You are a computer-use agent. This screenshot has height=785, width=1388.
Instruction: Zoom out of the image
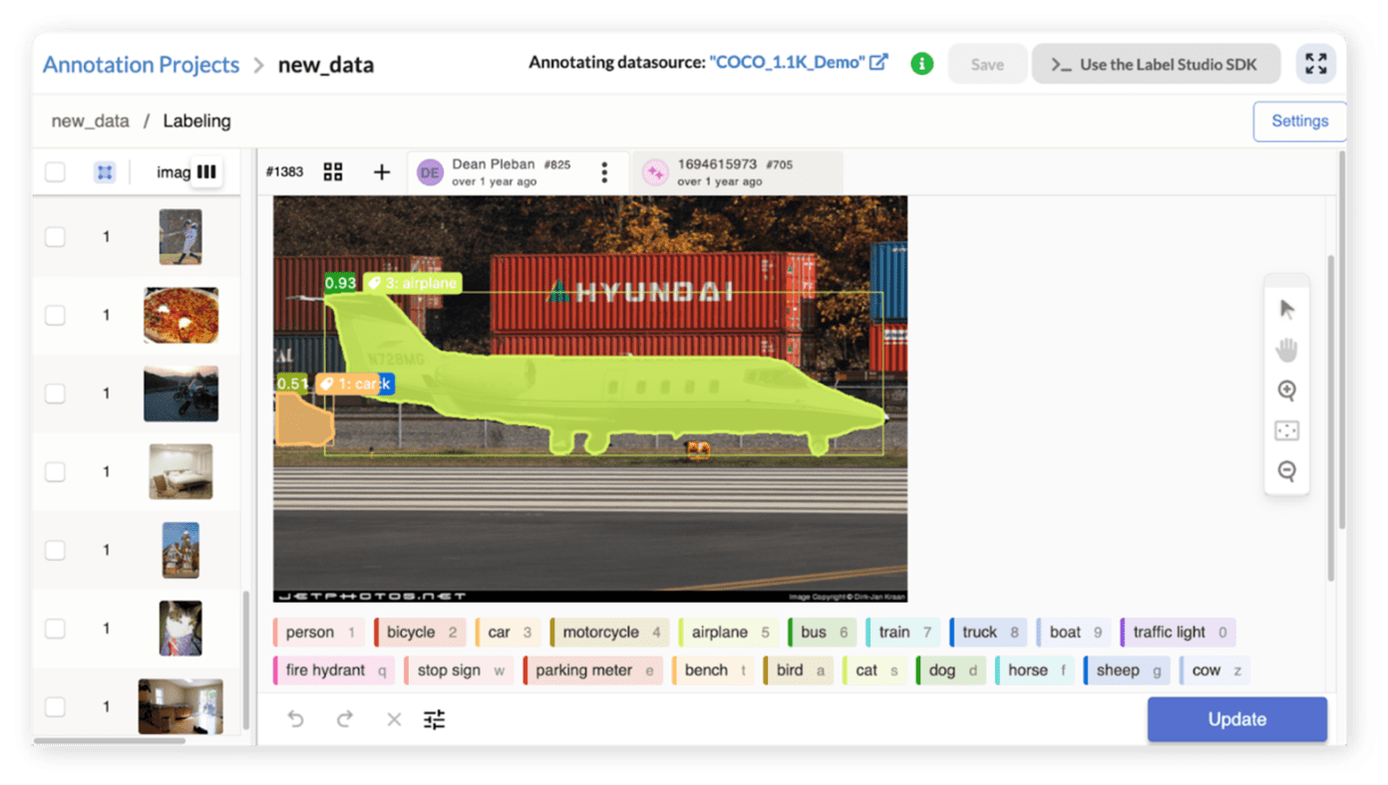tap(1286, 471)
